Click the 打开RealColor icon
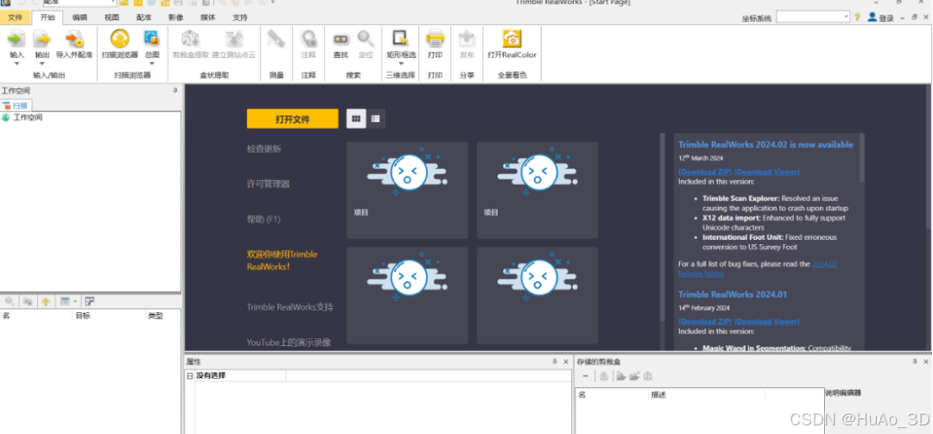This screenshot has height=434, width=933. point(511,39)
